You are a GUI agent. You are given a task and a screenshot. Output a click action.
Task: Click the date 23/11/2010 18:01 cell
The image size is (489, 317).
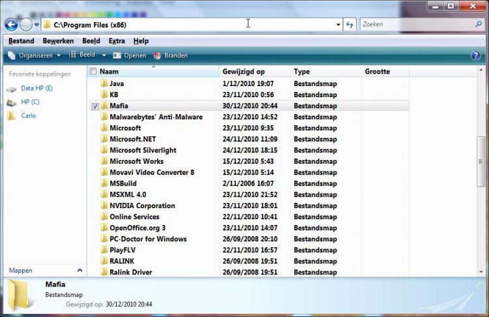[x=250, y=205]
